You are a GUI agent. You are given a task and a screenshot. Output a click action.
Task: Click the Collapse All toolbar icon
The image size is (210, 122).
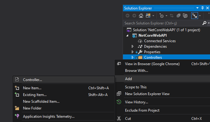click(x=178, y=16)
